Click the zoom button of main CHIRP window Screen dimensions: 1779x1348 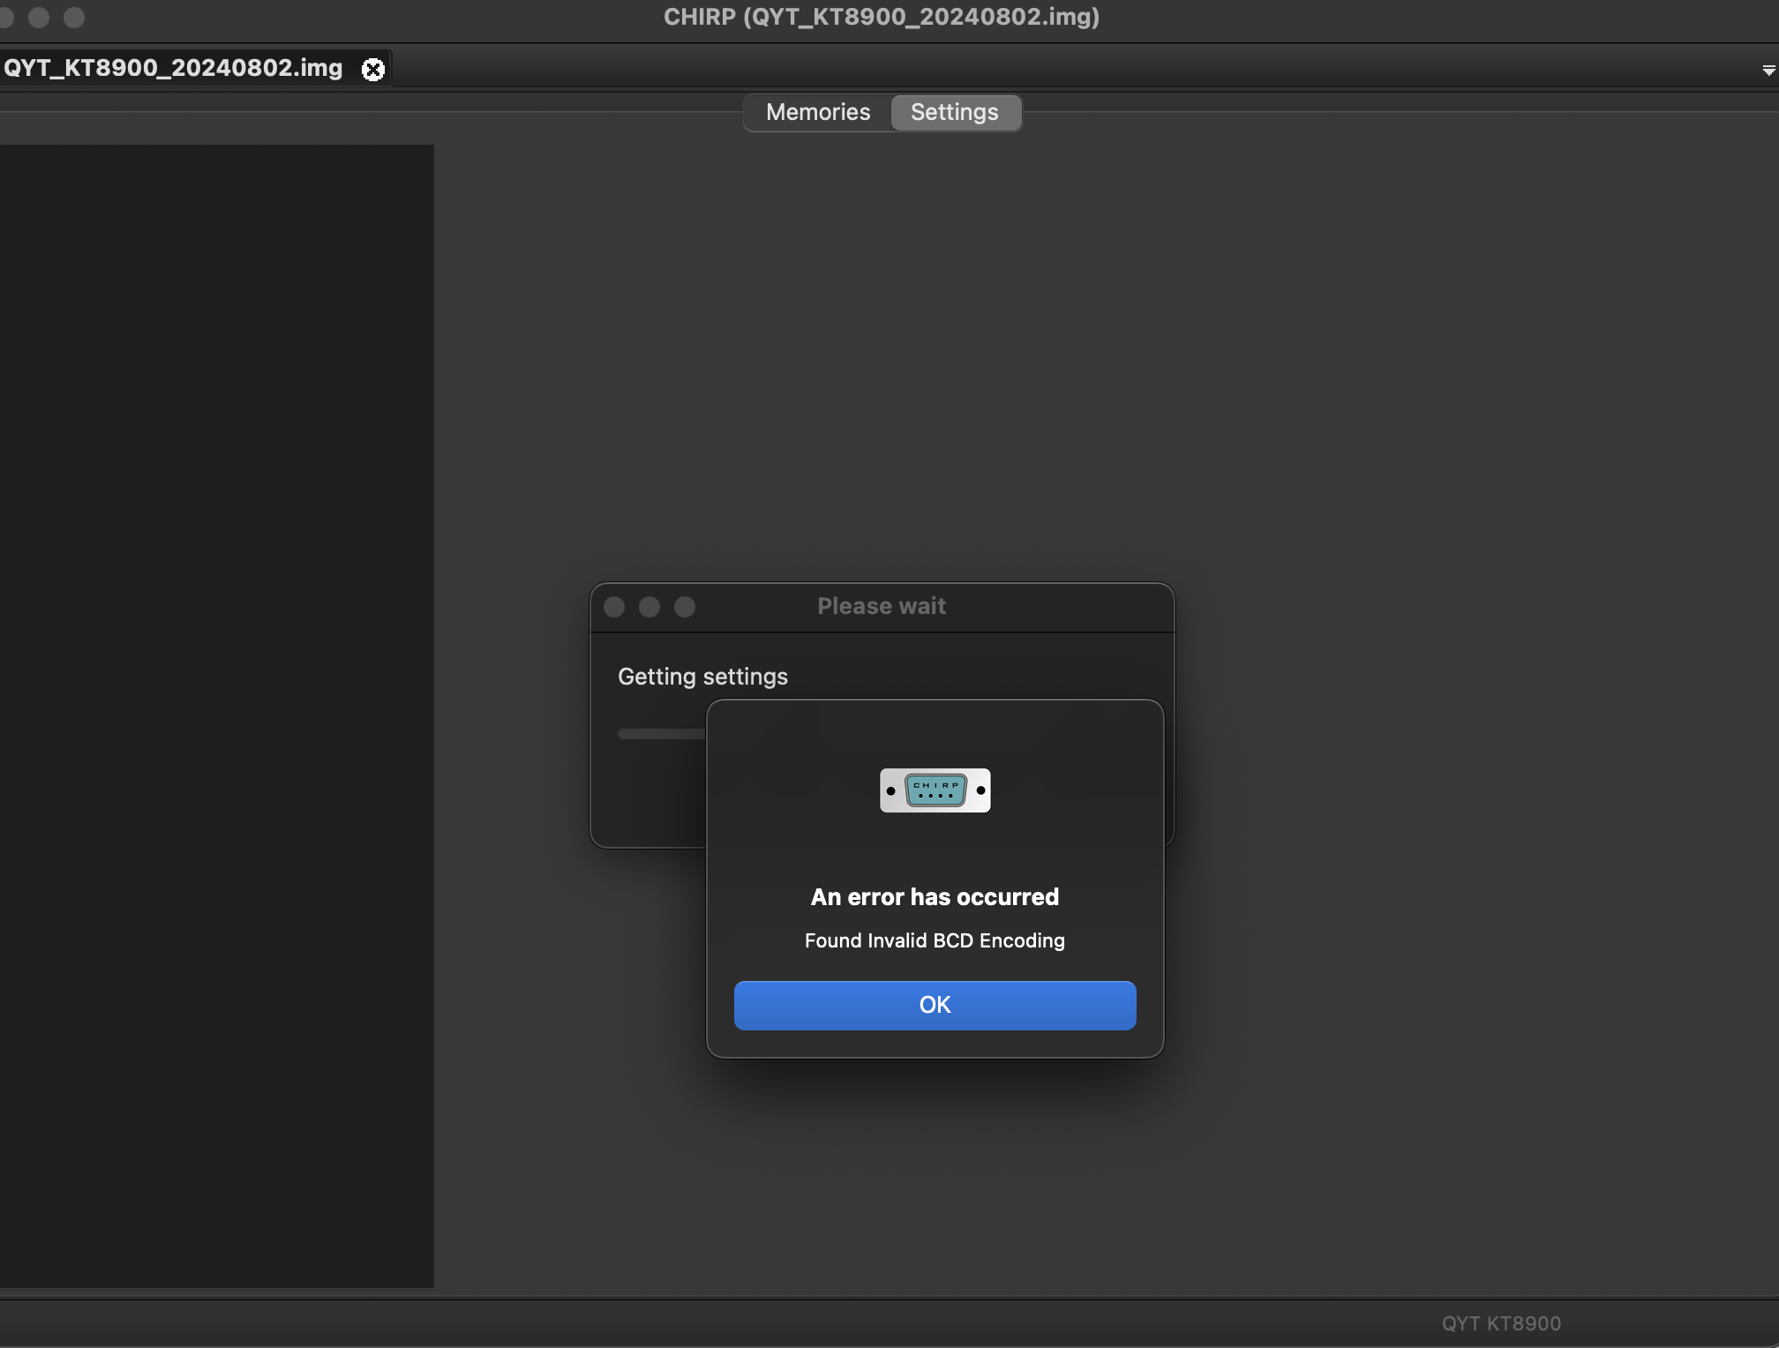click(x=74, y=18)
